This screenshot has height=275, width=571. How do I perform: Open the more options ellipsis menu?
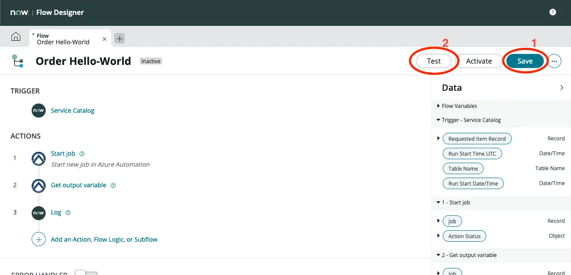554,61
